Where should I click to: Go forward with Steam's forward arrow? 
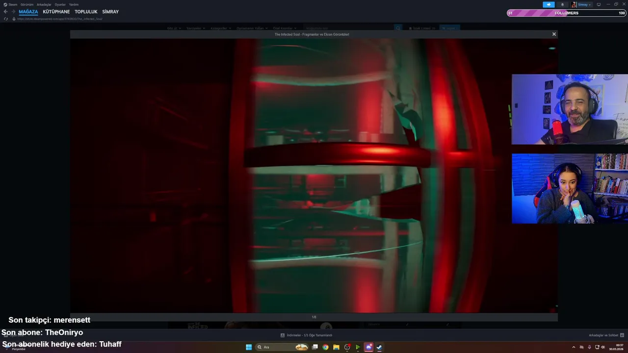(x=13, y=12)
